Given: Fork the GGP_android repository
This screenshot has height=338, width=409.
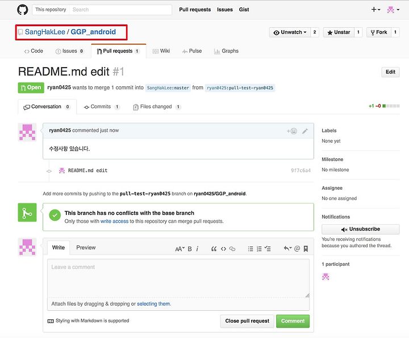Looking at the screenshot, I should (x=379, y=32).
